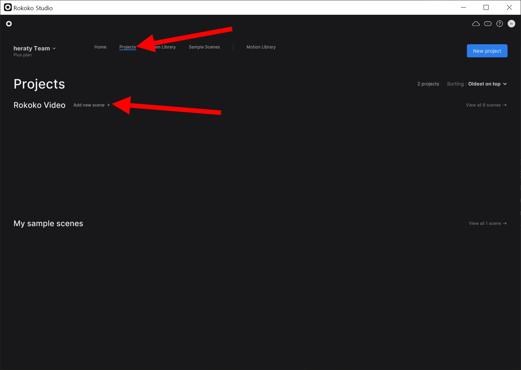Open View all 1 scene link
Viewport: 521px width, 370px height.
pyautogui.click(x=488, y=224)
